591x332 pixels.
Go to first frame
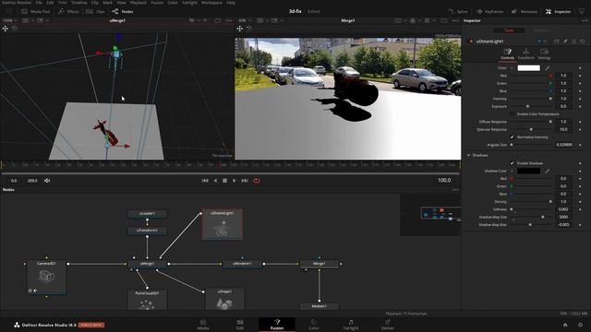coord(205,181)
